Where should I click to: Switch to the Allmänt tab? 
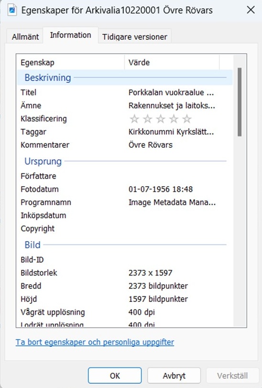(x=25, y=37)
